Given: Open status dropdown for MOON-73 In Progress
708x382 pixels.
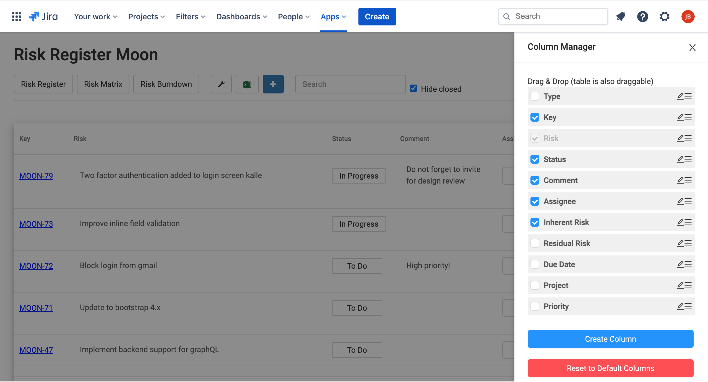Looking at the screenshot, I should pos(359,224).
